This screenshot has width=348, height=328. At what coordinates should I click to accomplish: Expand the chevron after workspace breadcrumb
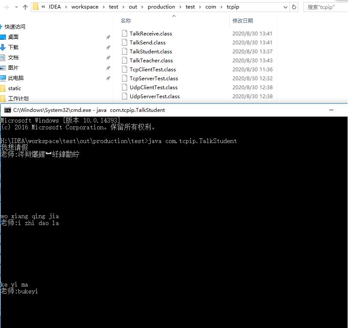tap(104, 7)
